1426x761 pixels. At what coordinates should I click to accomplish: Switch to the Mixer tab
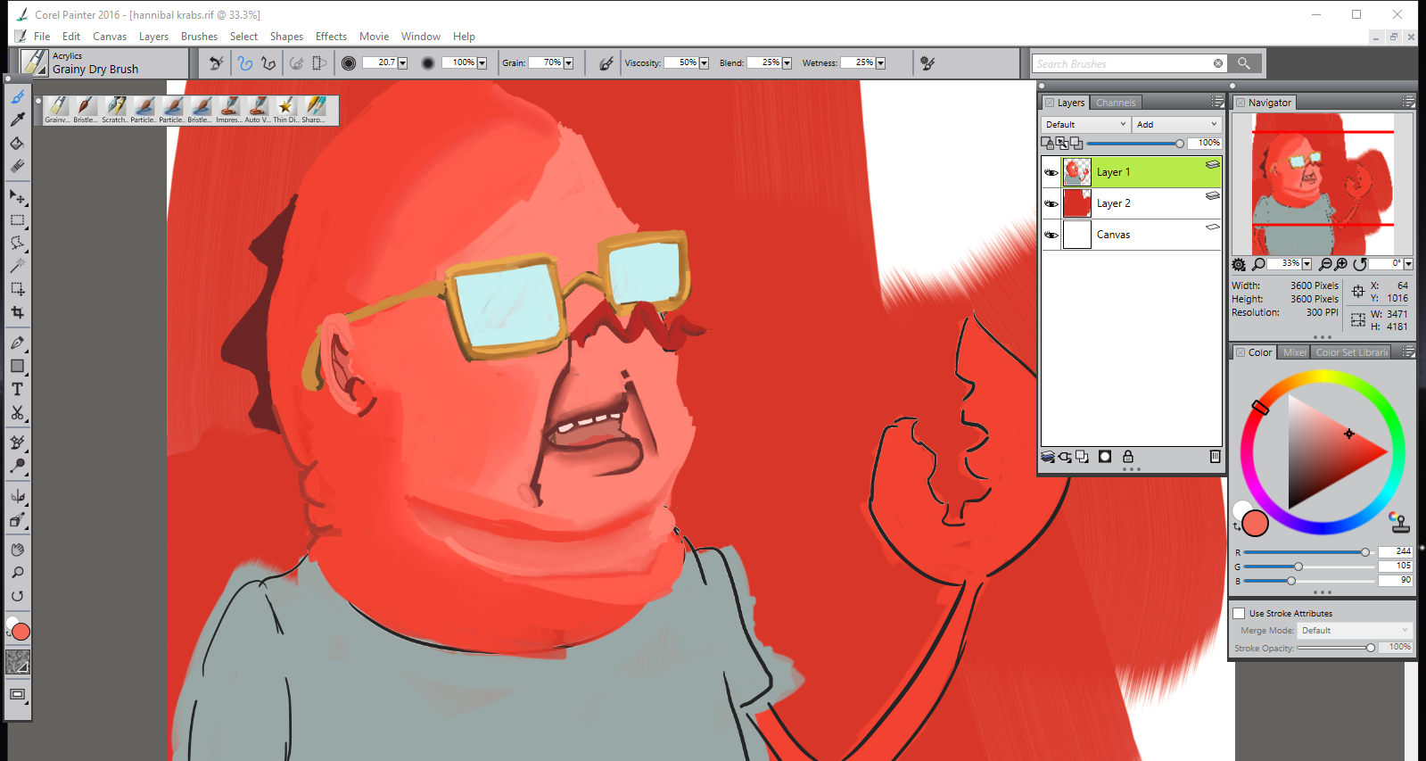[x=1294, y=352]
